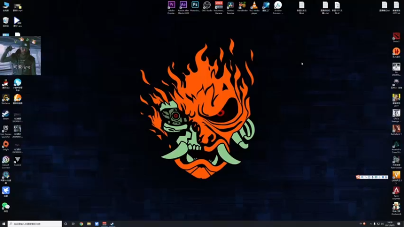The image size is (404, 227).
Task: Select the This PC desktop icon
Action: tap(6, 7)
